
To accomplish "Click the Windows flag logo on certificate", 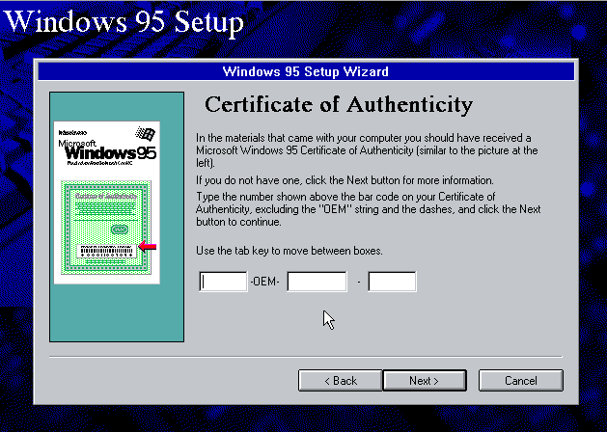I will [x=146, y=135].
